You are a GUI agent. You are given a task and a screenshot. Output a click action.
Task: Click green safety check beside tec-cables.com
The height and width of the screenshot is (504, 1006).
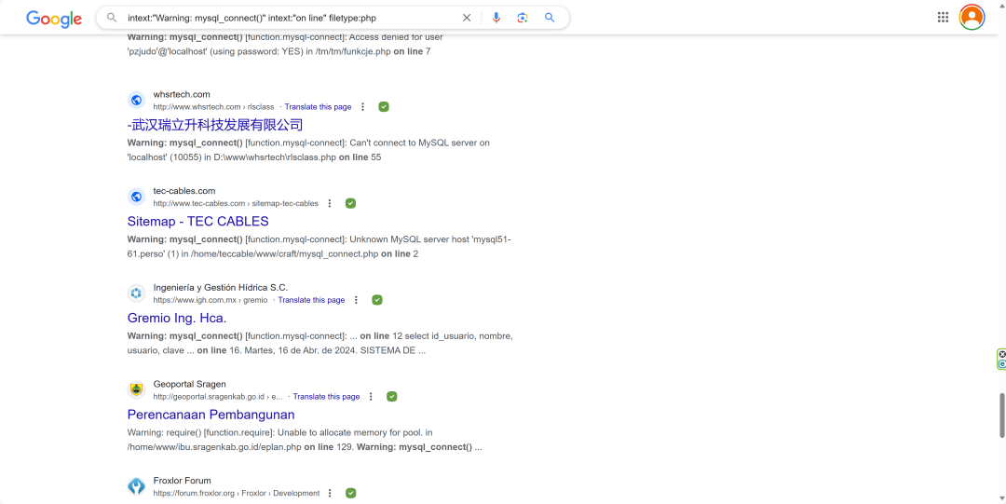point(350,203)
